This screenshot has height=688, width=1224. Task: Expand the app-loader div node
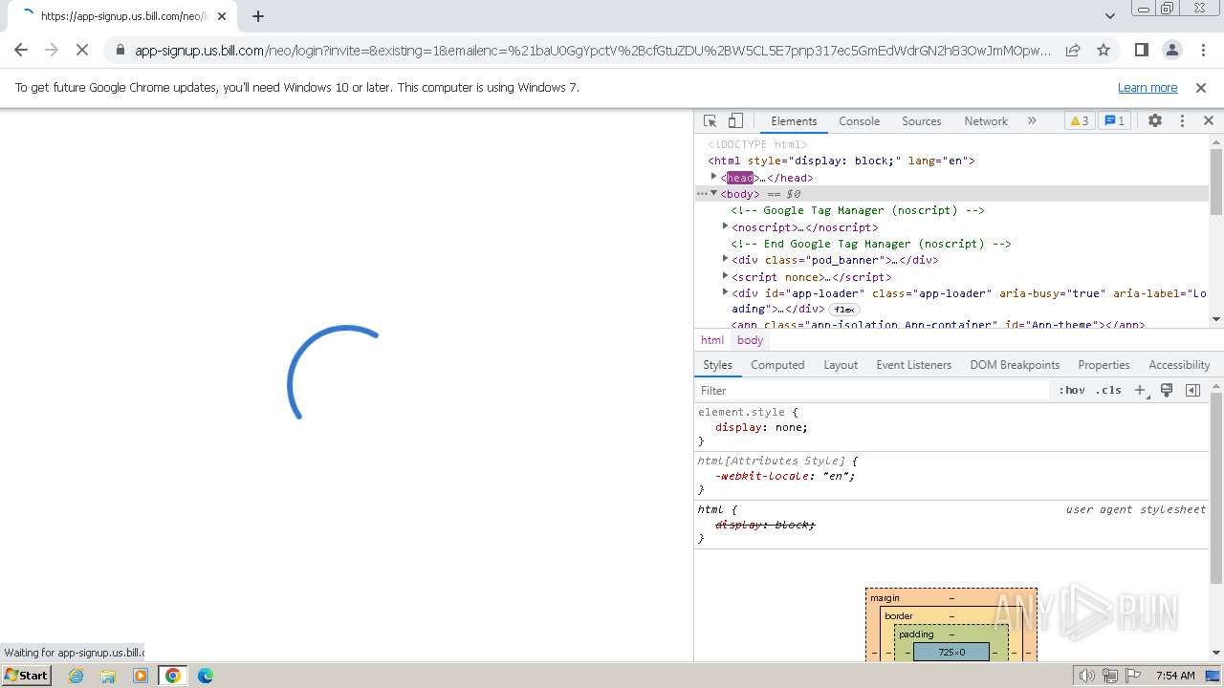(725, 292)
